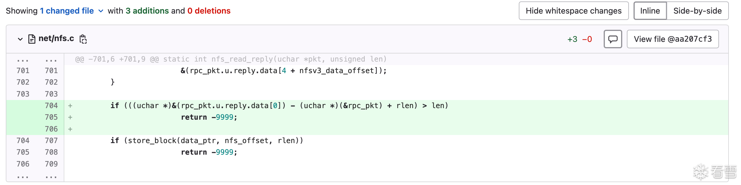741x185 pixels.
Task: Expand hidden lines above line 701
Action: [23, 60]
